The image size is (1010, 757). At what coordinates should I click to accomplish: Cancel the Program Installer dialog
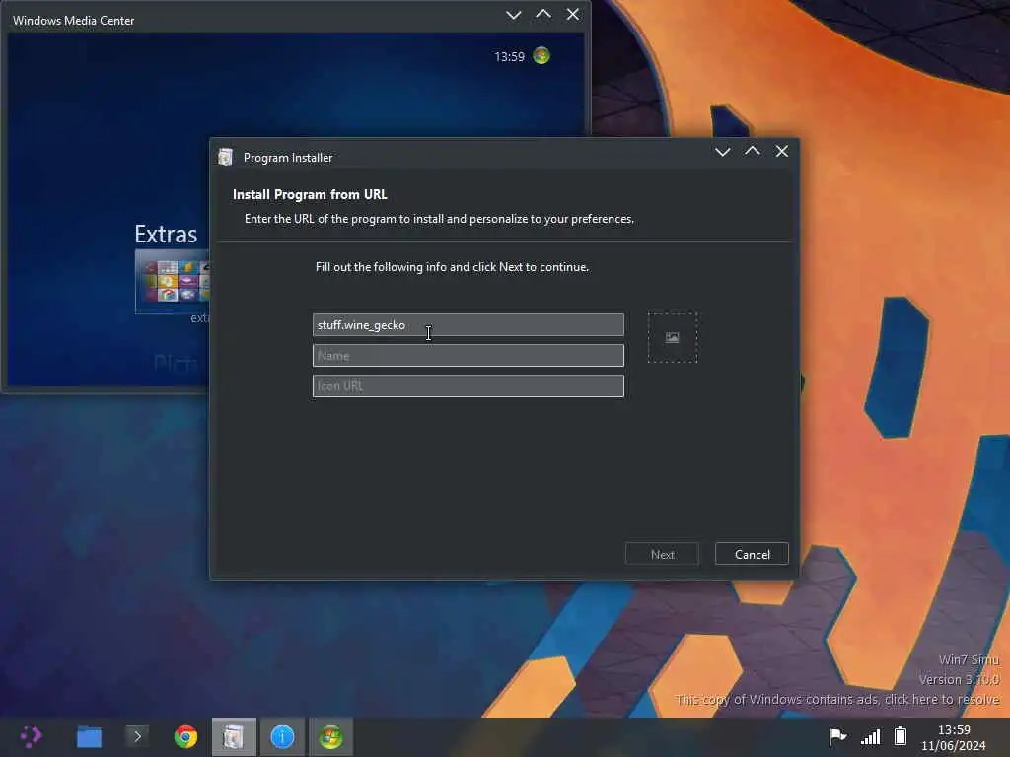(x=752, y=554)
